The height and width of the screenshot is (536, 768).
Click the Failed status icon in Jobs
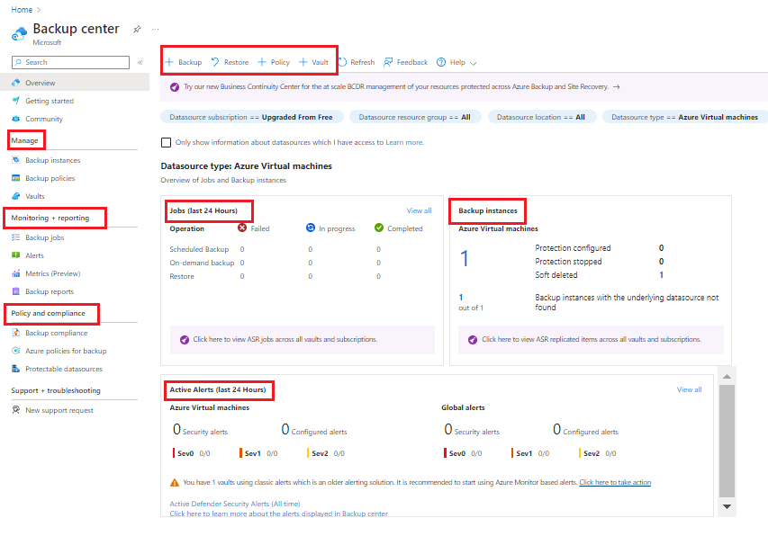[x=242, y=228]
